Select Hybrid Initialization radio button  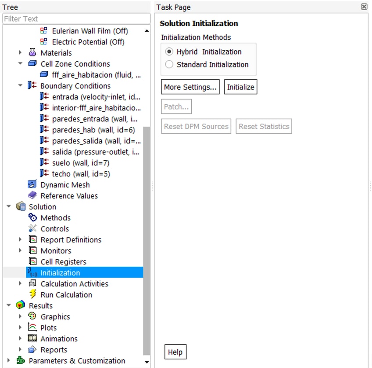[x=169, y=52]
